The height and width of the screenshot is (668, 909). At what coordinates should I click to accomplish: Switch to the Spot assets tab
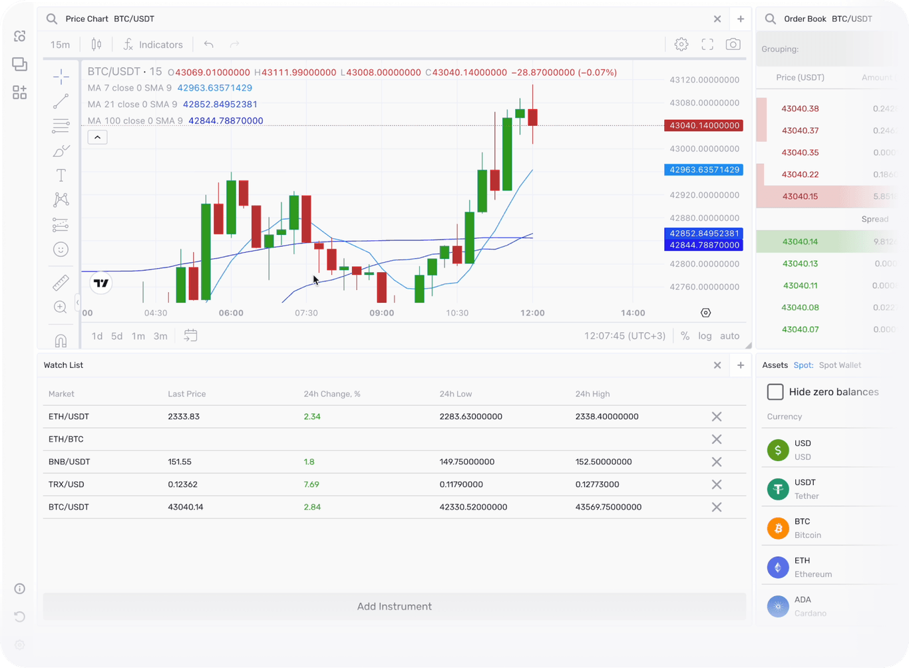tap(803, 365)
